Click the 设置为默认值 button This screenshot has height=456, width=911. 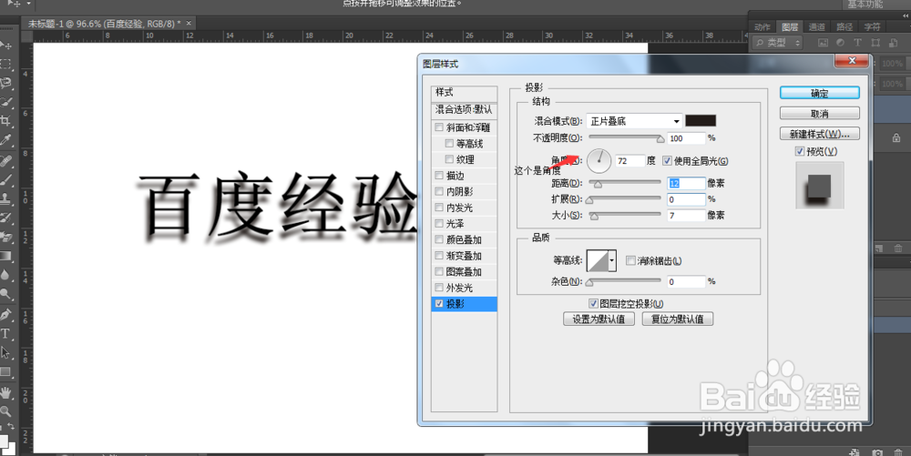[599, 319]
